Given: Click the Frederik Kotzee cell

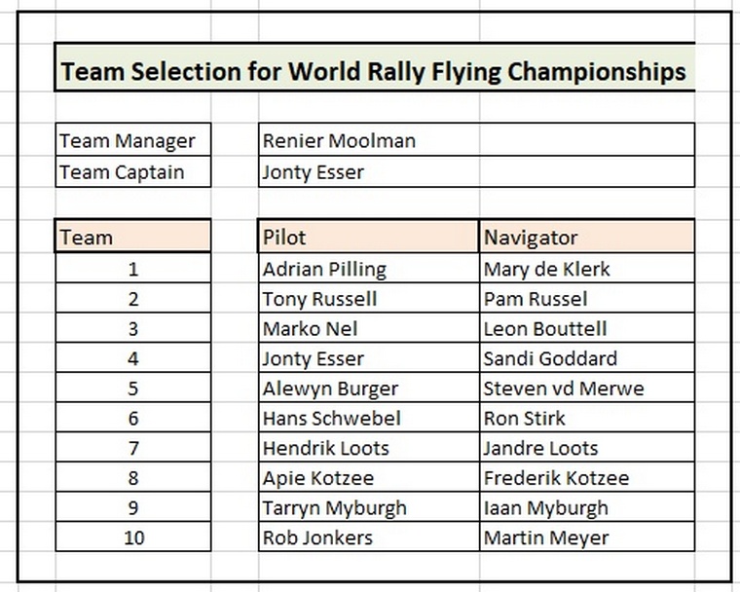Looking at the screenshot, I should click(x=587, y=476).
